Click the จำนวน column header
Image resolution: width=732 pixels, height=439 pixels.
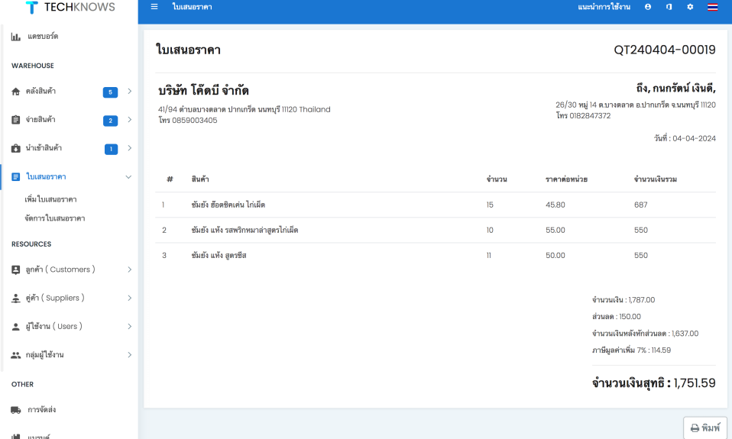[496, 179]
